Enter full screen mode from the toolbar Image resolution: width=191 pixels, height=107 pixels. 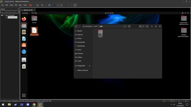tap(61, 5)
